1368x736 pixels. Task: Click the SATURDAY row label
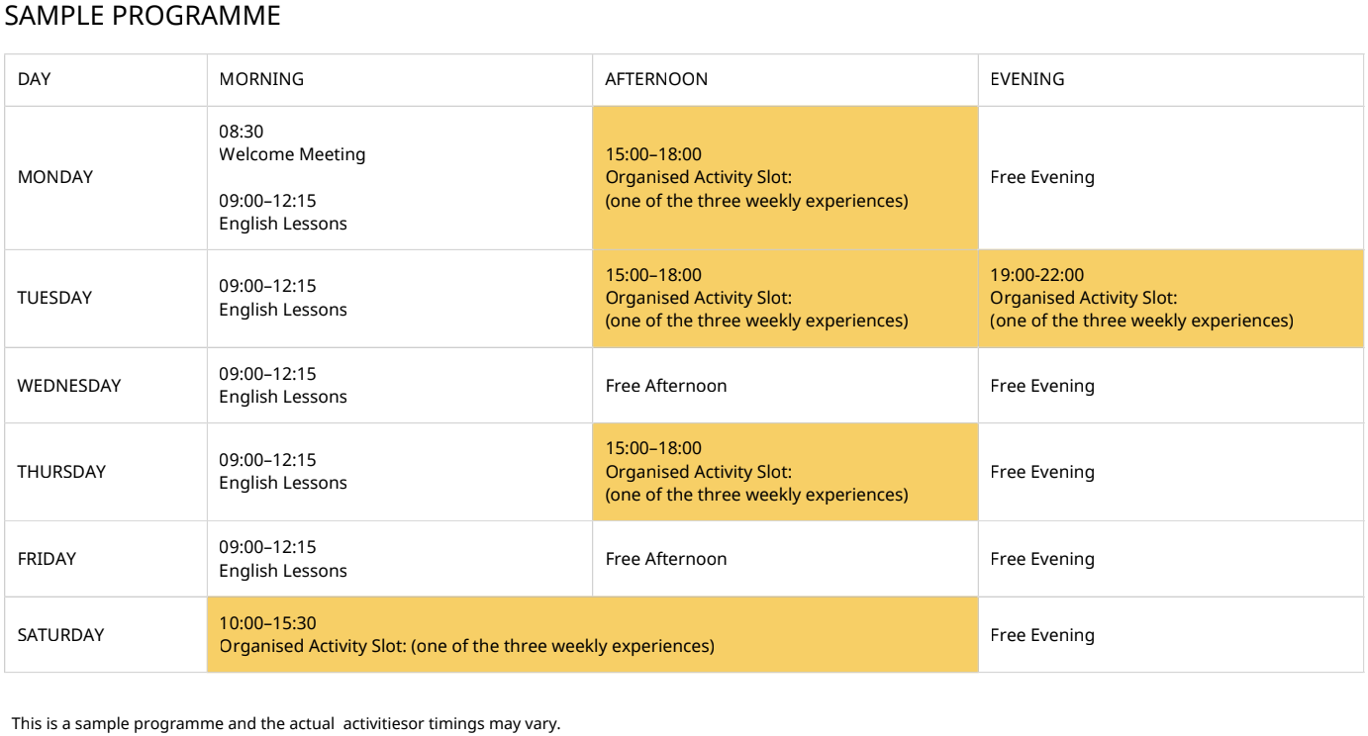60,635
